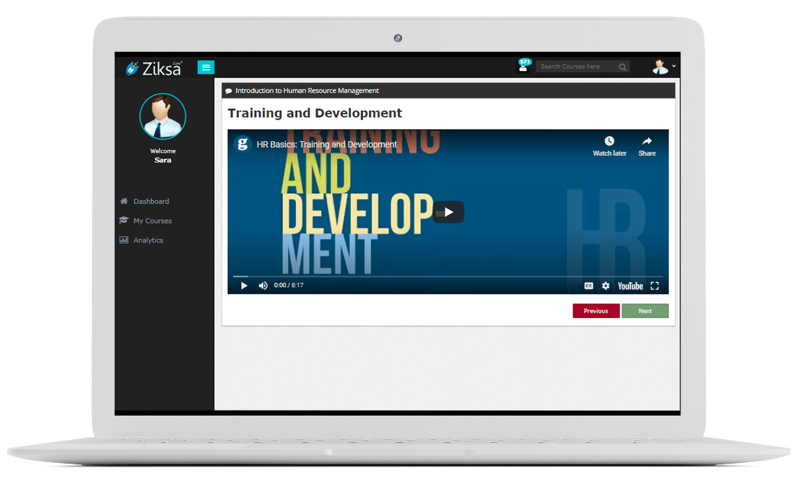The image size is (809, 484).
Task: Open notifications icon with 571 badge
Action: 524,65
